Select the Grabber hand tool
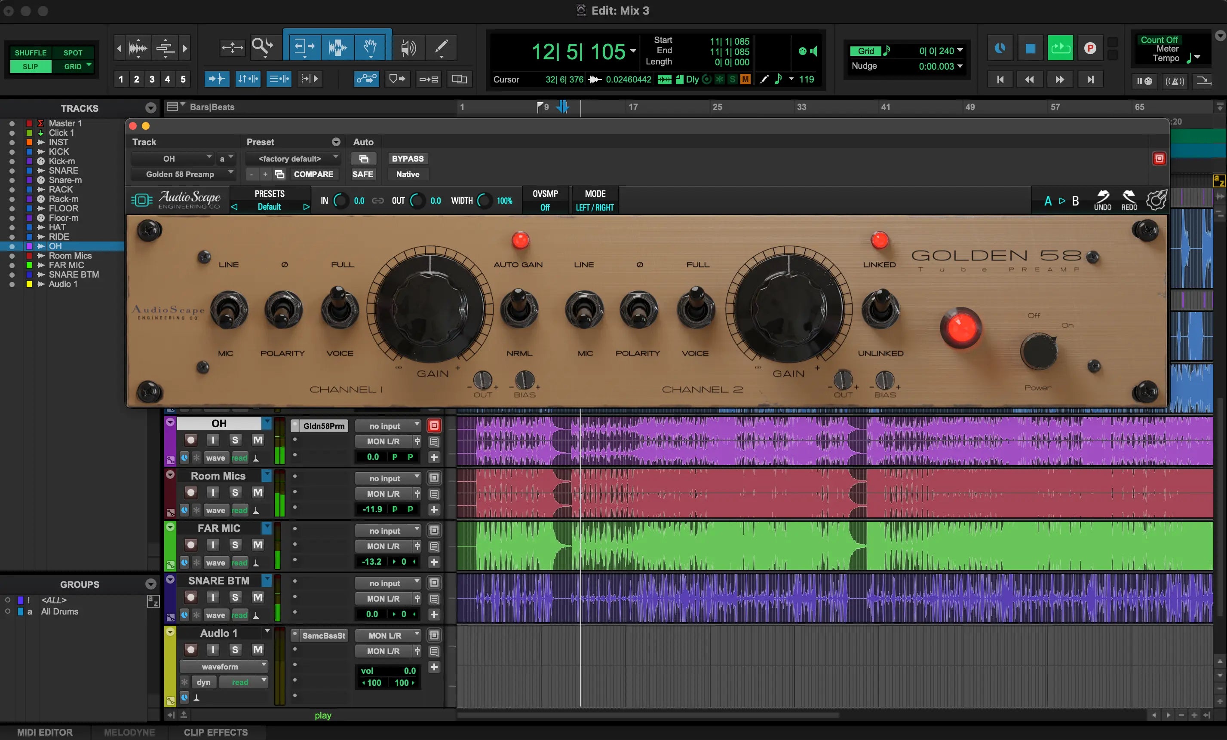The width and height of the screenshot is (1227, 740). pyautogui.click(x=370, y=47)
